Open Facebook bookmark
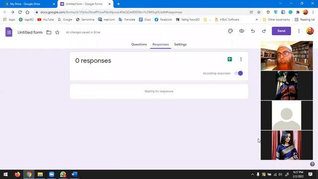 [x=163, y=19]
